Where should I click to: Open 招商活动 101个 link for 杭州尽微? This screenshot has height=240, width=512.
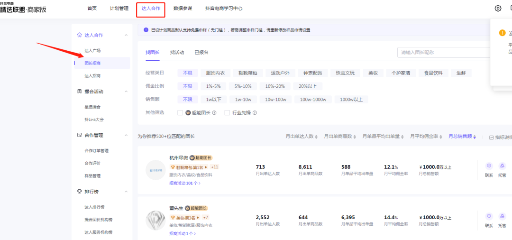tap(183, 183)
